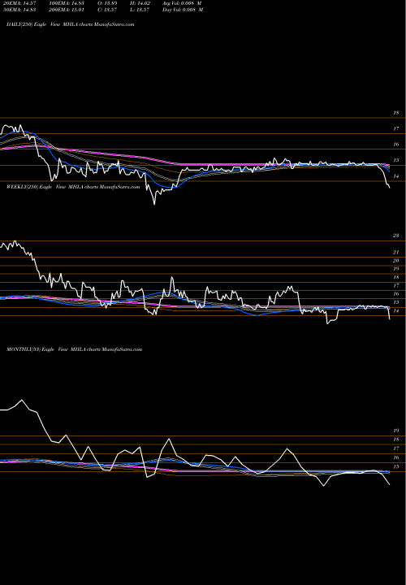Click the 20EMA value text
This screenshot has height=585, width=406.
(19, 2)
